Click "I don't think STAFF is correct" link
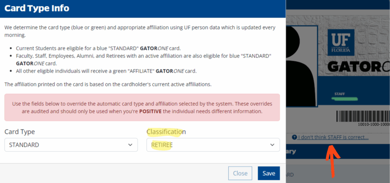Image resolution: width=390 pixels, height=183 pixels. (333, 137)
